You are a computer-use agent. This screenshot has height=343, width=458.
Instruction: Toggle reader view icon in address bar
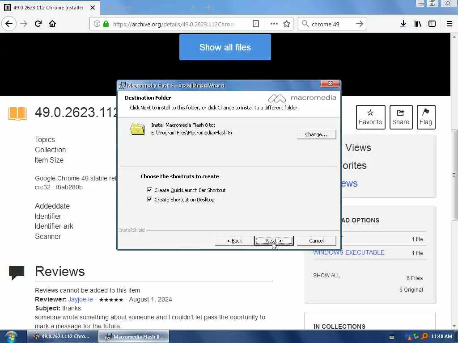point(255,24)
